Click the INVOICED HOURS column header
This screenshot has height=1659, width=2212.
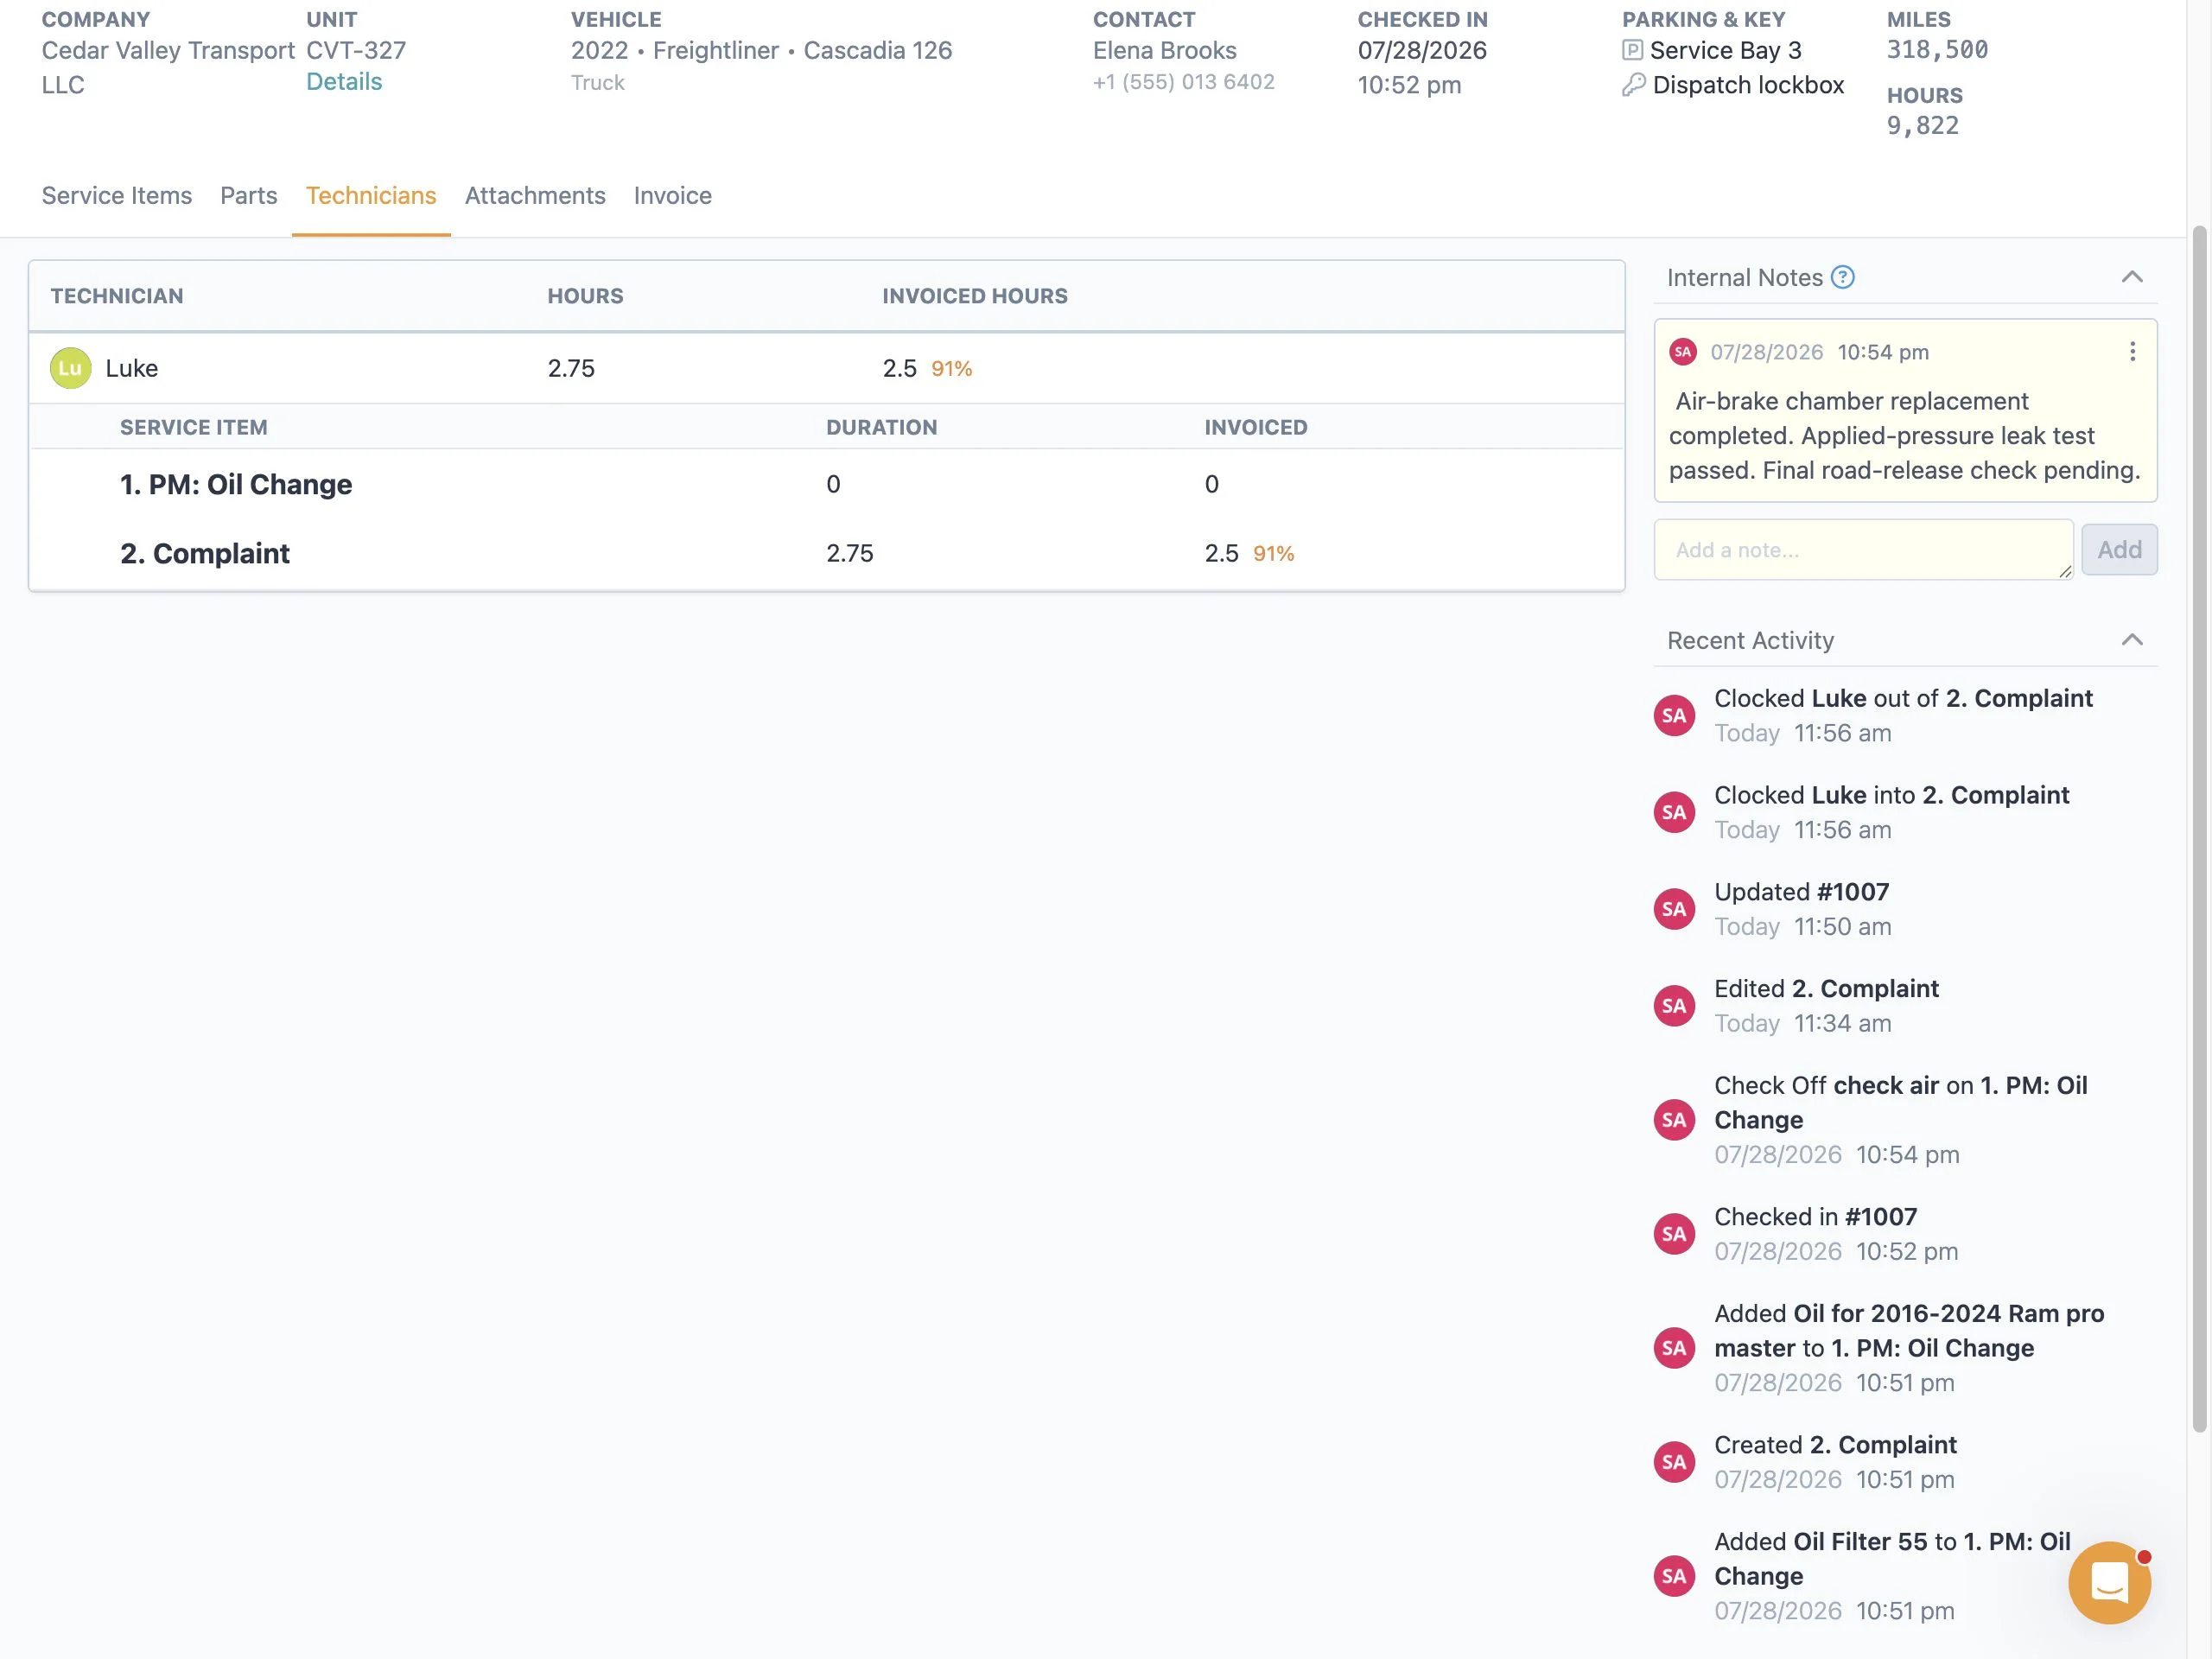(974, 296)
